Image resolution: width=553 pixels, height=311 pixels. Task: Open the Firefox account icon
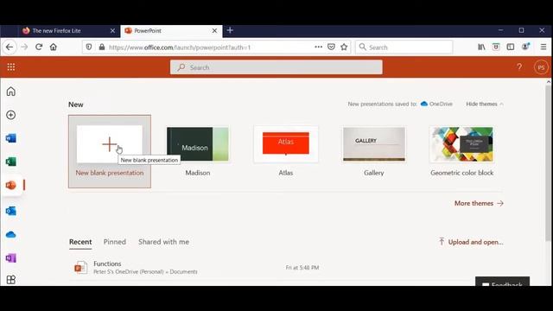525,47
